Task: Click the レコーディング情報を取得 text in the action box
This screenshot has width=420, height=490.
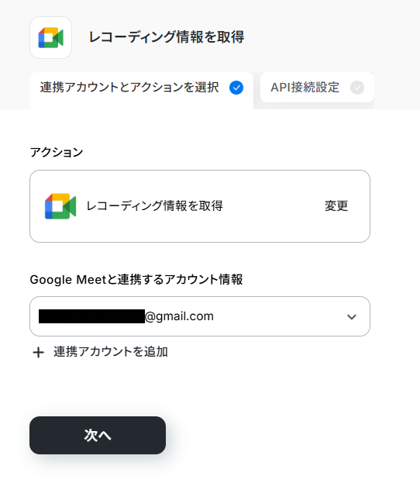Action: 154,206
